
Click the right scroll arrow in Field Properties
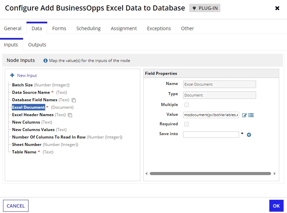[274, 174]
